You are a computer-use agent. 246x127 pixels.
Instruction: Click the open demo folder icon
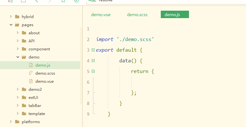pos(24,57)
